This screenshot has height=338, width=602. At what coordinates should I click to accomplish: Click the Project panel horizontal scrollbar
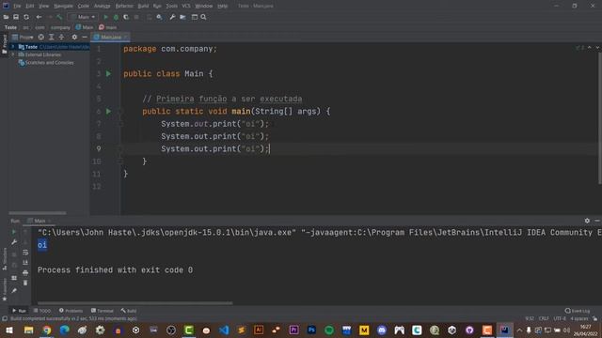point(38,213)
